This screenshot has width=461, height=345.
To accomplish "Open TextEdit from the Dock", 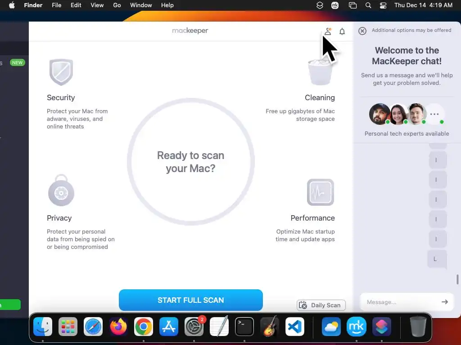I will (x=219, y=327).
